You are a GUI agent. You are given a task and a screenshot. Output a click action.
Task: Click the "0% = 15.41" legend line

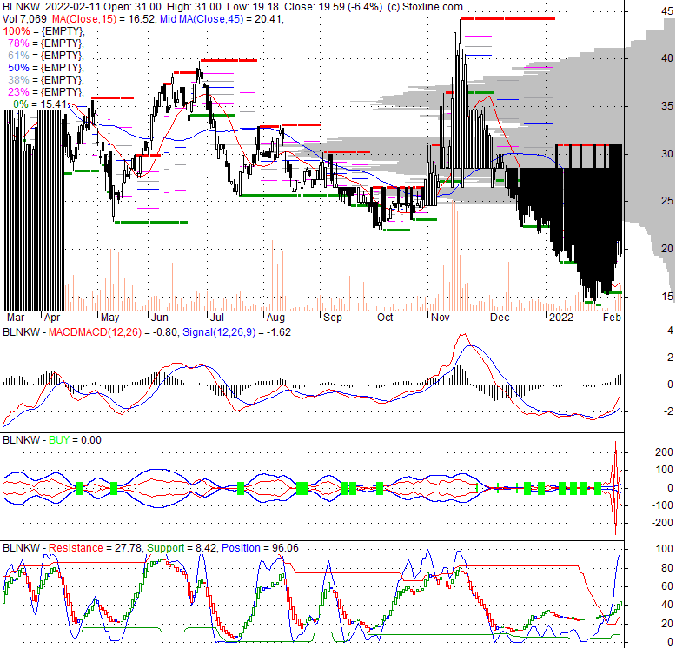(x=40, y=104)
